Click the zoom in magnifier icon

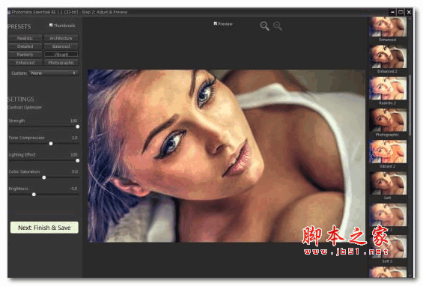277,26
